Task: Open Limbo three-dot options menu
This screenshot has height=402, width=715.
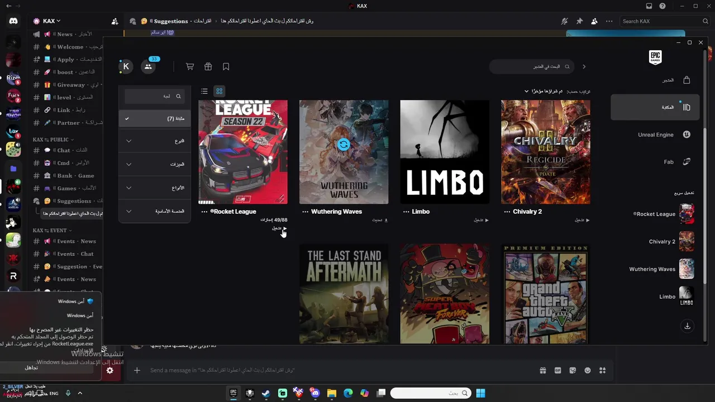Action: [x=406, y=212]
